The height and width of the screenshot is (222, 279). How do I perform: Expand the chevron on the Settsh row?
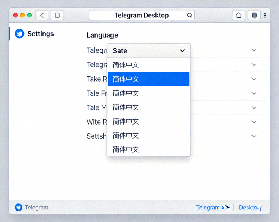254,136
